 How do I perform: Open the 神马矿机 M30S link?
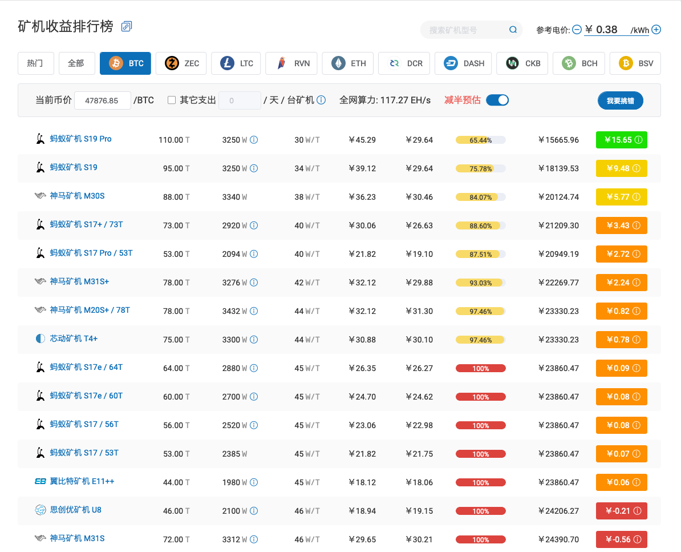[77, 196]
